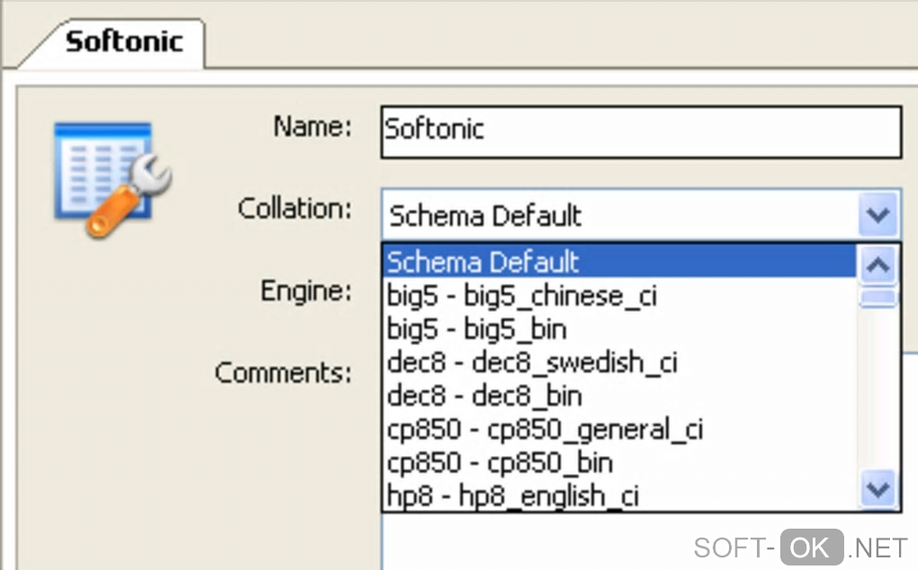Screen dimensions: 918x570
Task: Select cp850 - cp850_bin collation
Action: [499, 462]
